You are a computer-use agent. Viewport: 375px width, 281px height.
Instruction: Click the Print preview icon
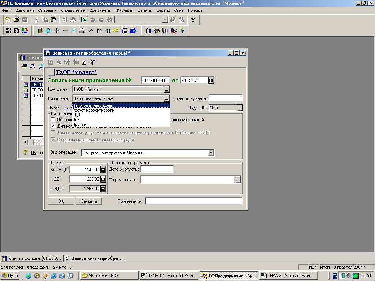(73, 20)
